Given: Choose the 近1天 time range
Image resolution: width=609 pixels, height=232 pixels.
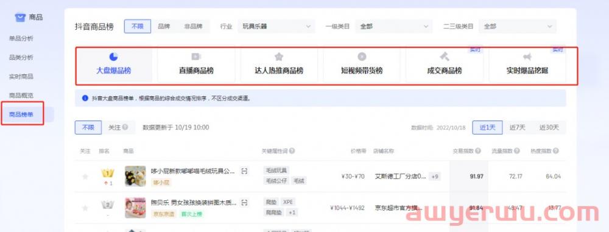Looking at the screenshot, I should point(487,127).
